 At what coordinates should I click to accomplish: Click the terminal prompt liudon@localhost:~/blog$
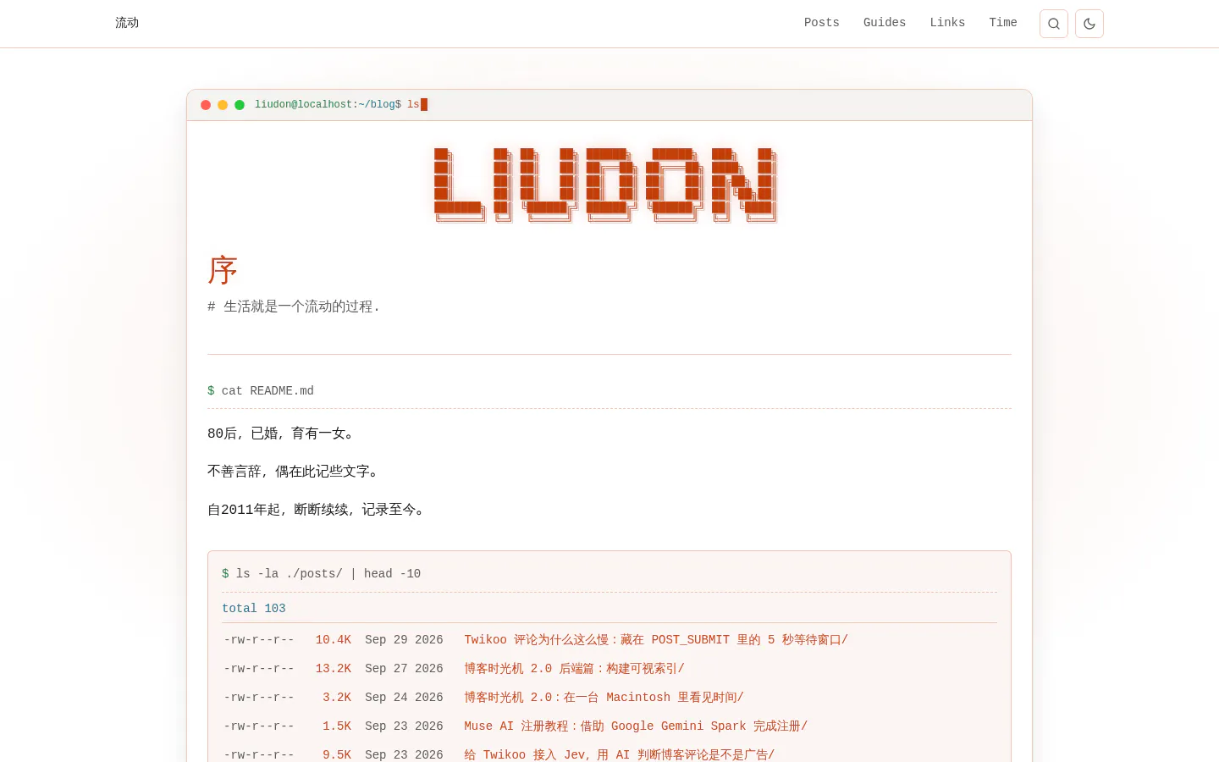(328, 105)
